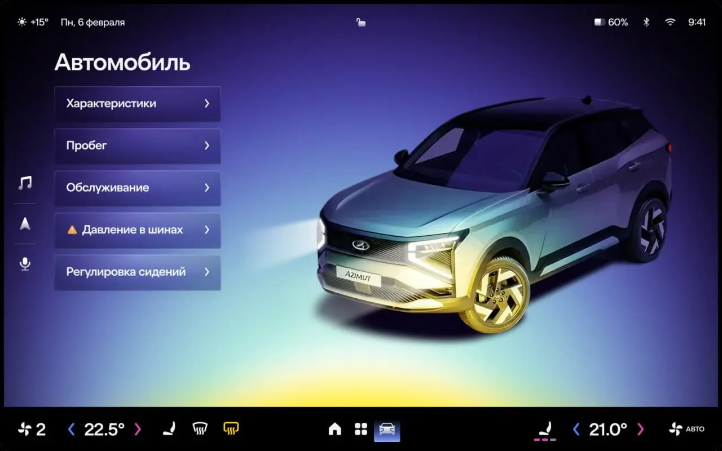
Task: Tap the 22.5° driver temperature value
Action: pyautogui.click(x=104, y=430)
